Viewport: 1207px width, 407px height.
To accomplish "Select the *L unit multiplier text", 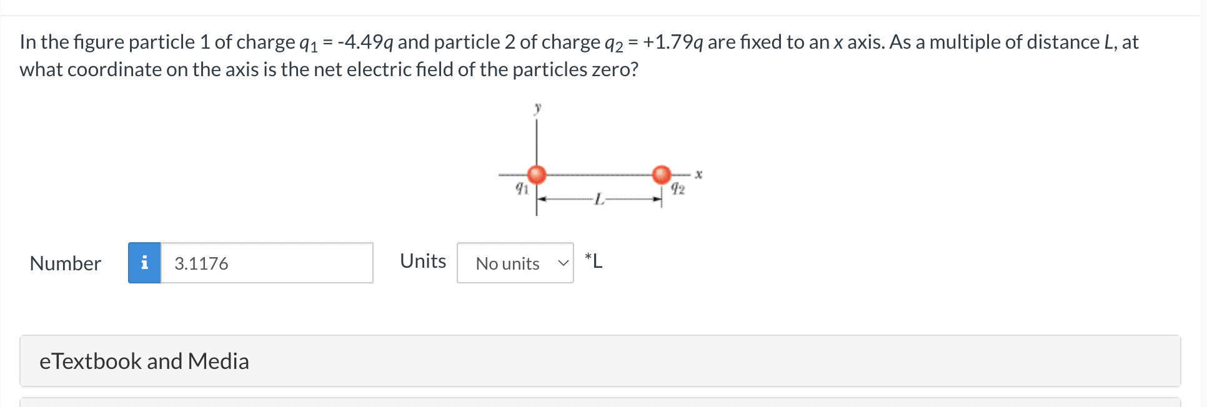I will 593,261.
